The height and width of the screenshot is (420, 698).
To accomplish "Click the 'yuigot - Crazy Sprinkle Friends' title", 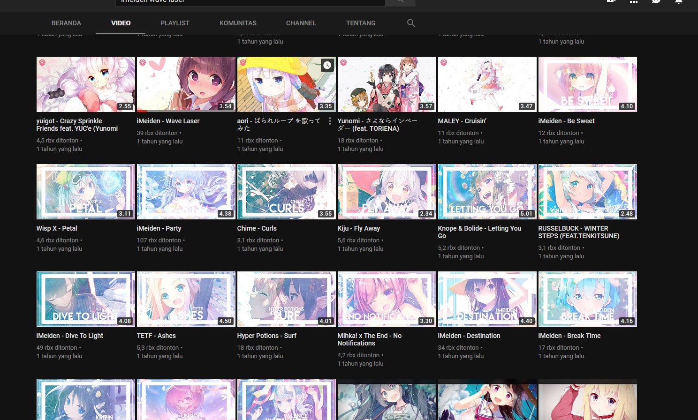I will [77, 125].
